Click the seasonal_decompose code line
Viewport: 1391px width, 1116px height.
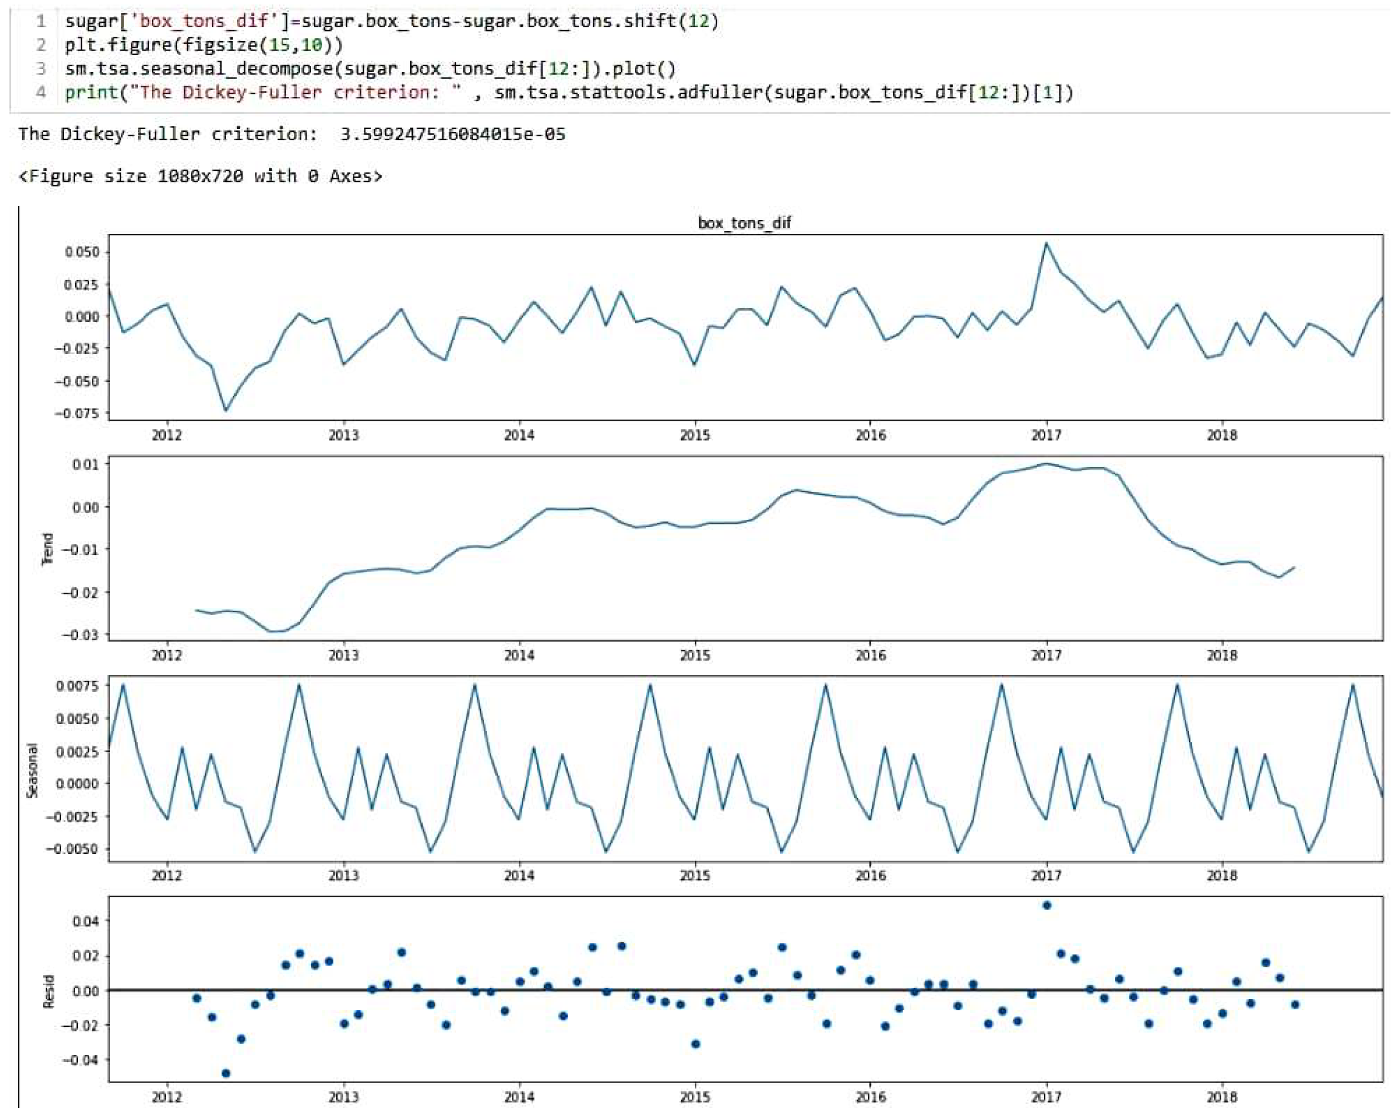click(369, 68)
